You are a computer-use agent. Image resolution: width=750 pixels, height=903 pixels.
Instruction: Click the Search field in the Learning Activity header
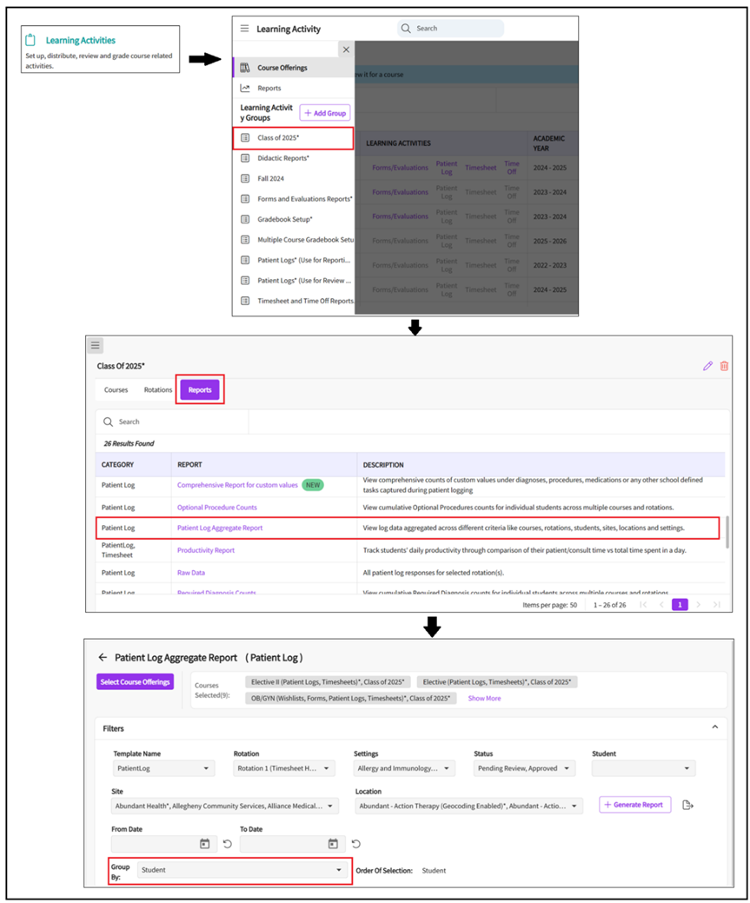pyautogui.click(x=450, y=29)
